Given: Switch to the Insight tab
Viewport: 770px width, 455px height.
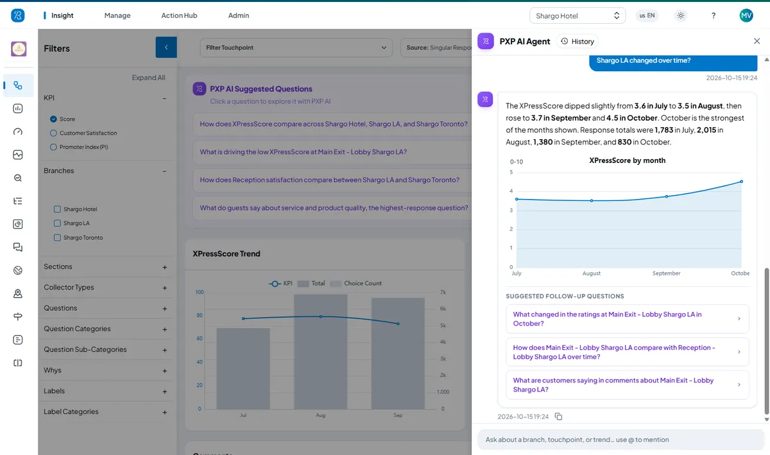Looking at the screenshot, I should click(62, 15).
